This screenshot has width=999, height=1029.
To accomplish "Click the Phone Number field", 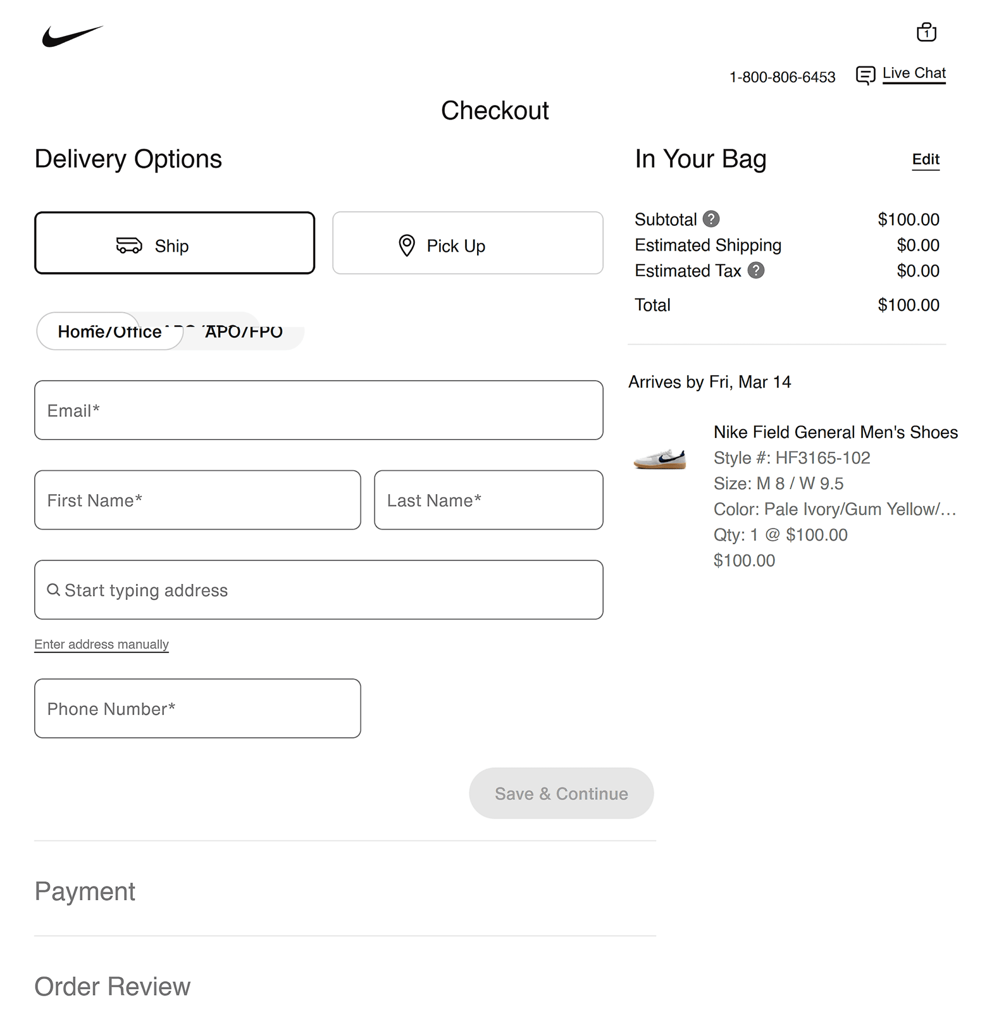I will (197, 708).
